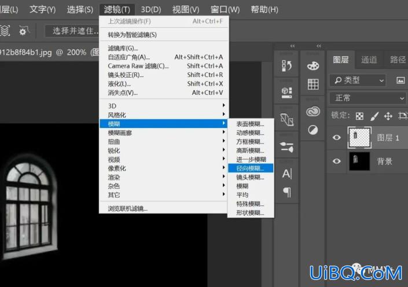The width and height of the screenshot is (408, 287).
Task: Open the Properties sliders panel icon
Action: tap(286, 147)
